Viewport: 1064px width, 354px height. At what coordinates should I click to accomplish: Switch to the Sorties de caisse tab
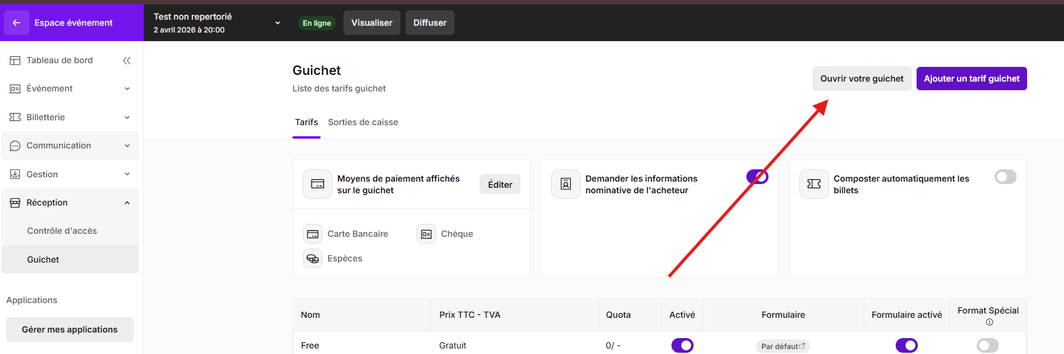point(363,123)
